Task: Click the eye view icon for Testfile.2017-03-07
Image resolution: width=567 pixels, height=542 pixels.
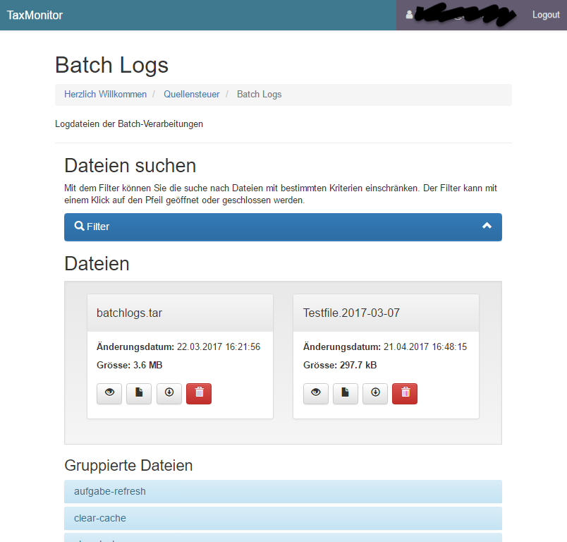Action: pyautogui.click(x=316, y=393)
